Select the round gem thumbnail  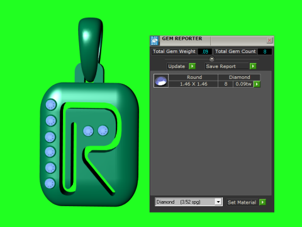pos(161,81)
